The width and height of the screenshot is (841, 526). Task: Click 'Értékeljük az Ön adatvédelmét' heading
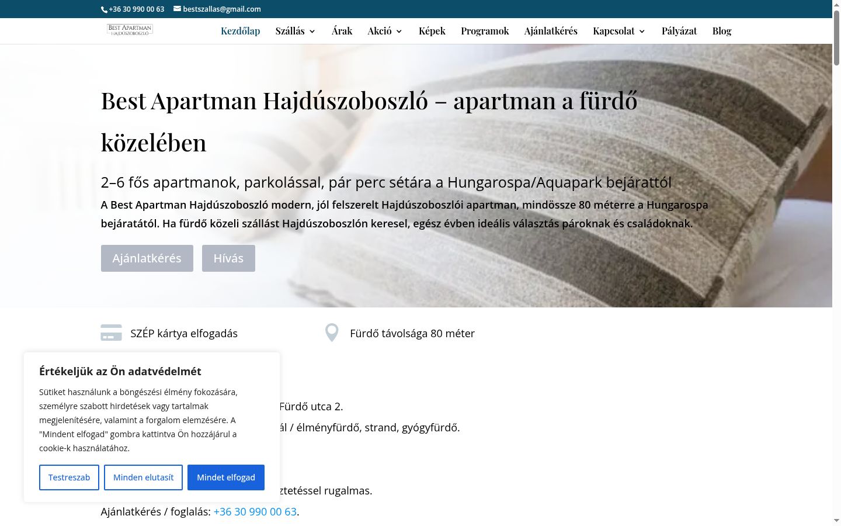point(120,371)
